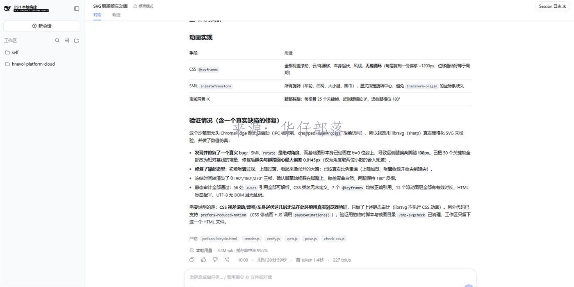
Task: Open the 标准模式 mode selector
Action: pos(143,6)
